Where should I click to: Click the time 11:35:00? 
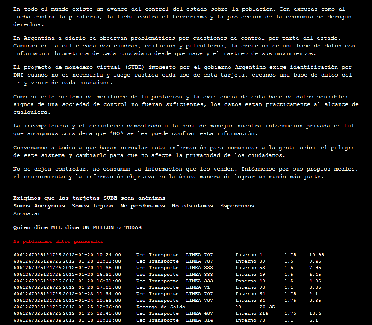coord(109,268)
